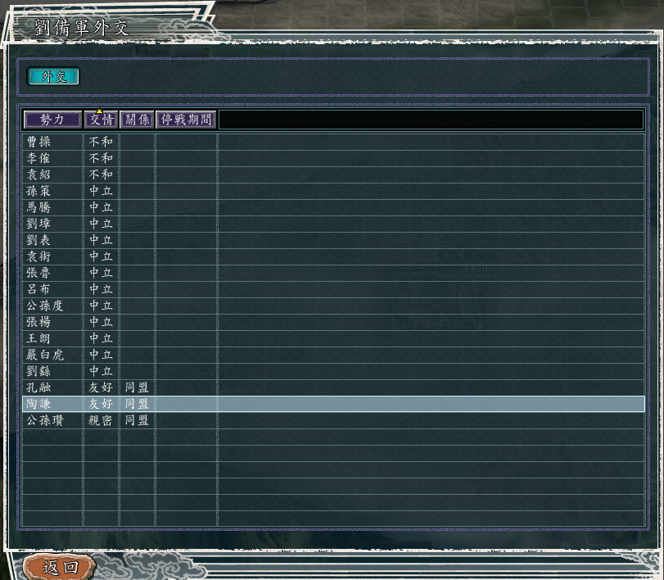Select the 公孫瓚 faction row
664x580 pixels.
[333, 420]
